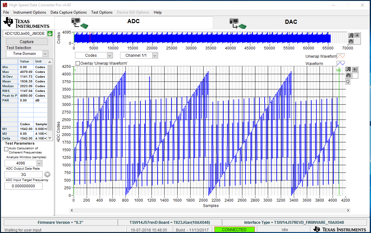Click the Texas Instruments logo in status bar
Viewport: 371px width, 233px height.
pos(340,230)
